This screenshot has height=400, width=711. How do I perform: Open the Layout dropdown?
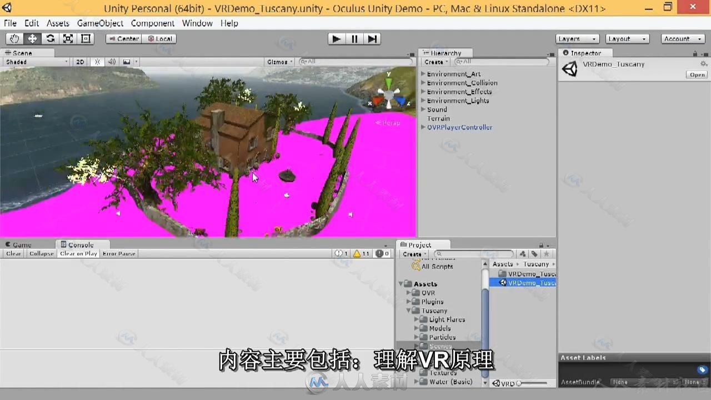627,38
